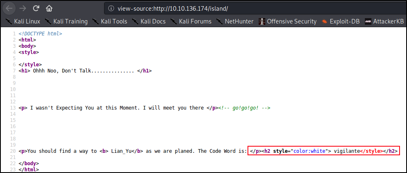Click the Kali Linux bookmark dragon icon

(9, 21)
